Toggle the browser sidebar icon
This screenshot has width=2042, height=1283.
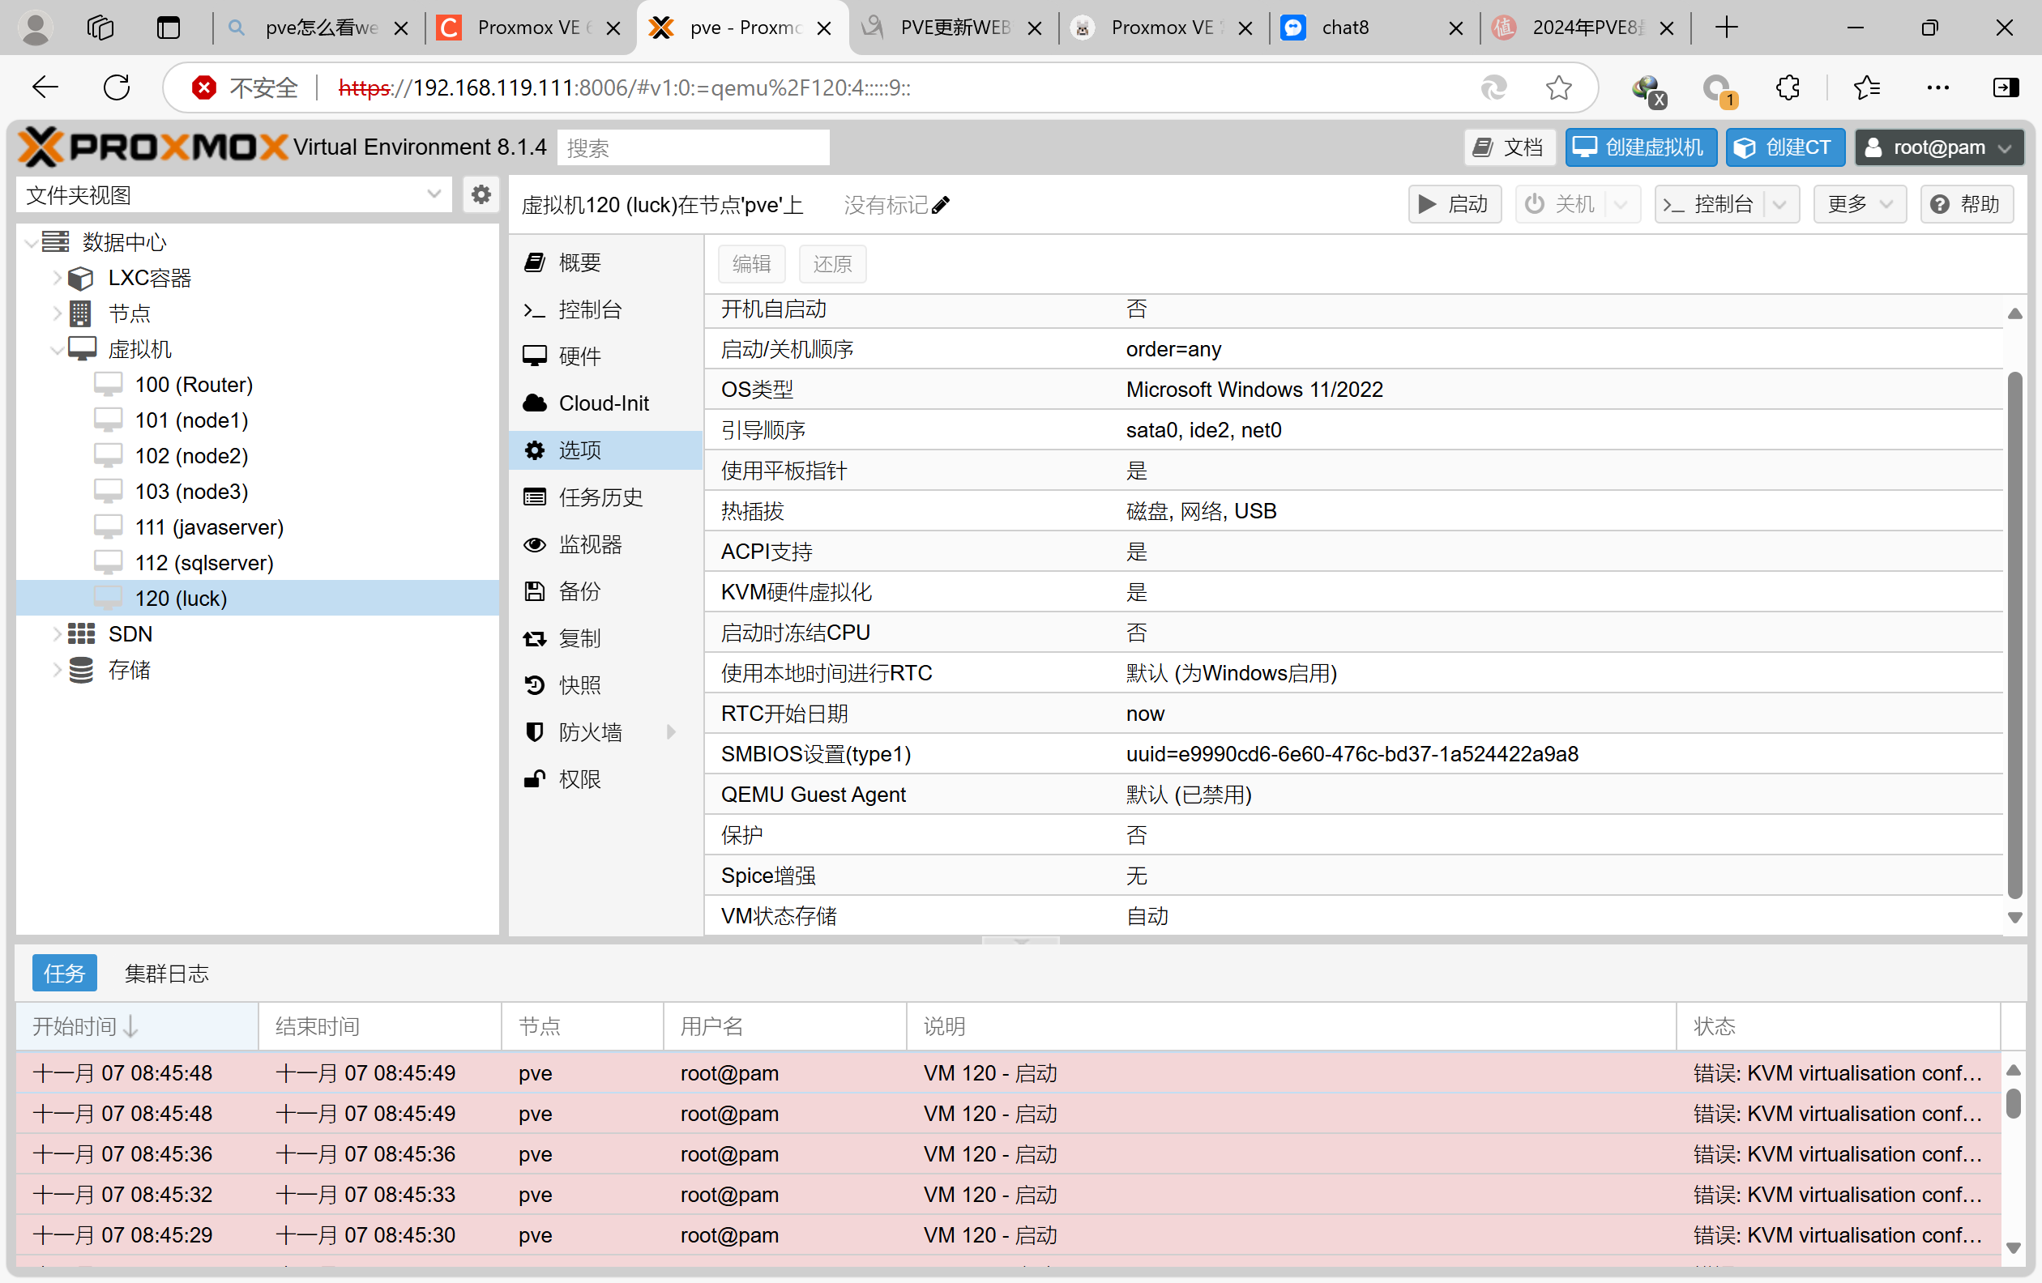(2006, 87)
